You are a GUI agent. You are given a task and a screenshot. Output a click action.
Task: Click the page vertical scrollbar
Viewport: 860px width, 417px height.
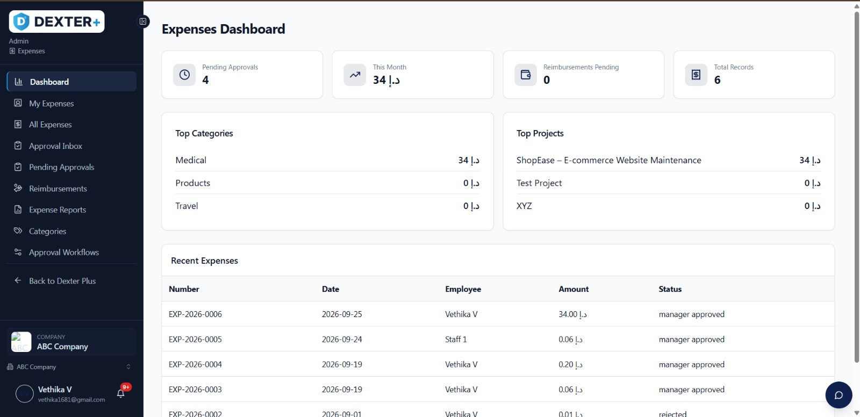click(857, 187)
